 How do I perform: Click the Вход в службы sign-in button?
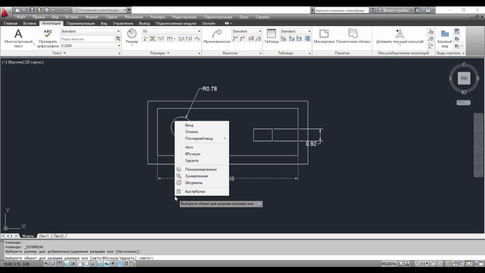click(x=396, y=10)
